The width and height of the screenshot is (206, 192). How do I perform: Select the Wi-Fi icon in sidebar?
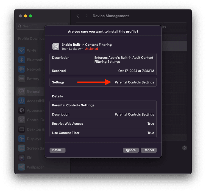(x=22, y=50)
